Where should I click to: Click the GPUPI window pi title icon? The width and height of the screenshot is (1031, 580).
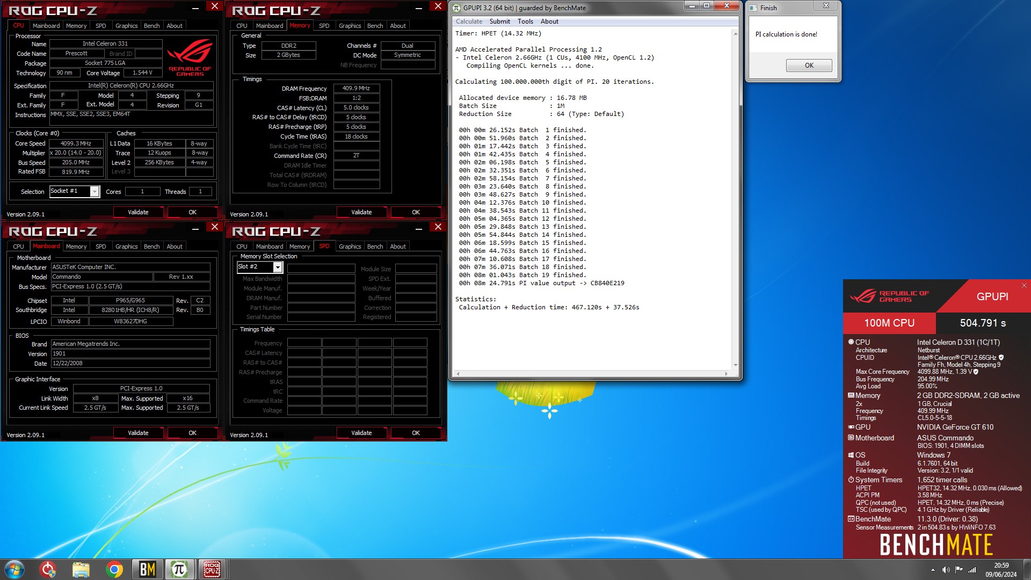(x=456, y=8)
